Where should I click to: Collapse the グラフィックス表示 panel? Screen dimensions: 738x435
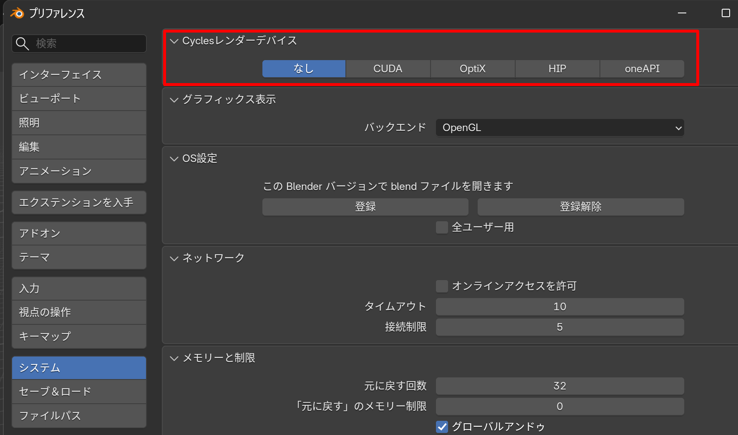coord(174,100)
